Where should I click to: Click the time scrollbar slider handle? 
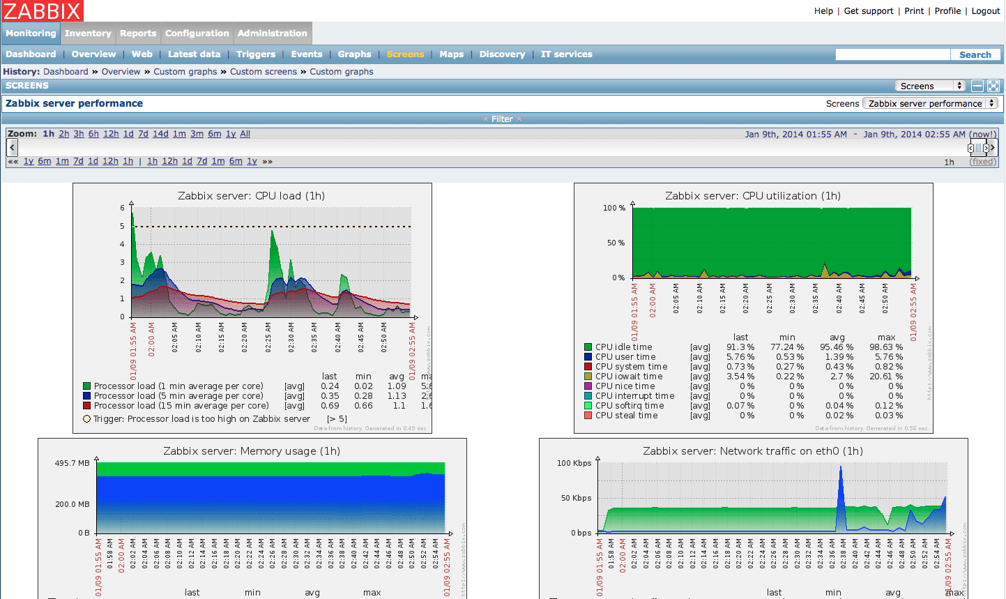(x=978, y=148)
